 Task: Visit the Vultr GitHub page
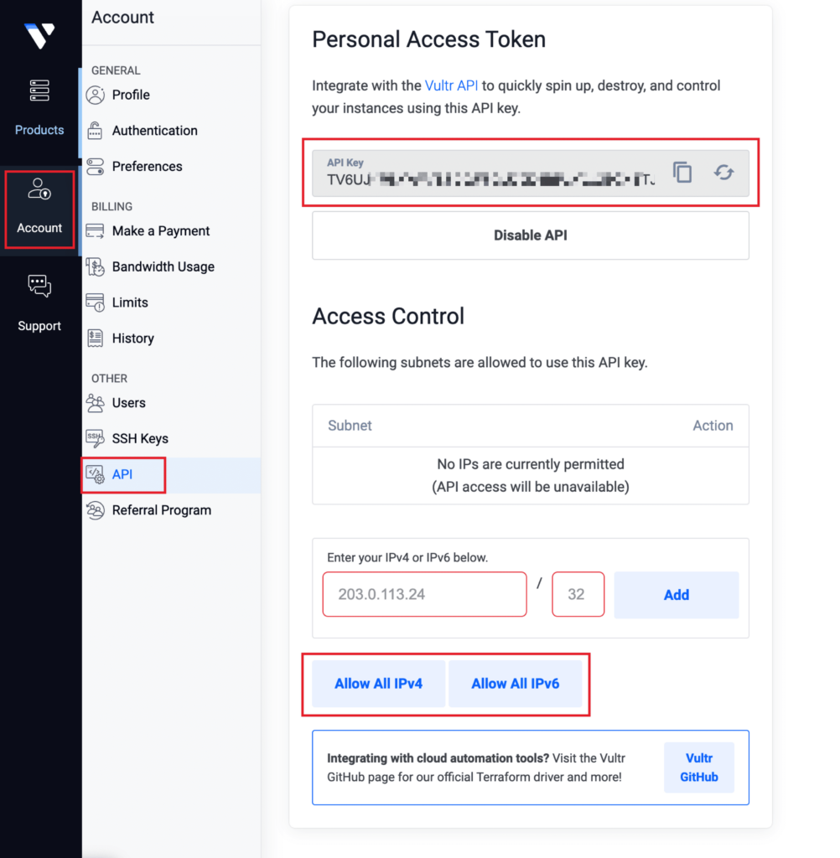[x=698, y=768]
